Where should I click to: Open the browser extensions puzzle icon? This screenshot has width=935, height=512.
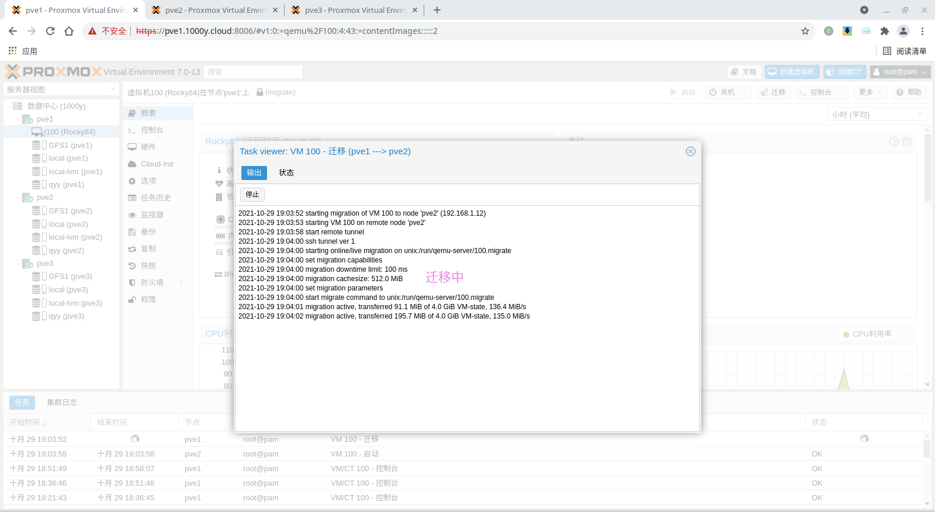click(x=885, y=31)
